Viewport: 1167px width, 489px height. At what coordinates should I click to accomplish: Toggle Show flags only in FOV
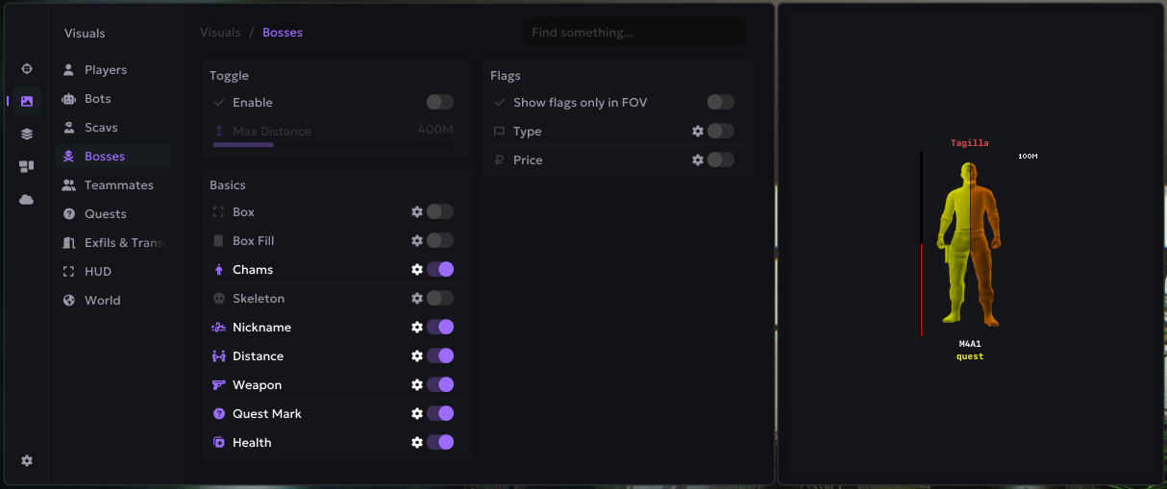tap(720, 103)
